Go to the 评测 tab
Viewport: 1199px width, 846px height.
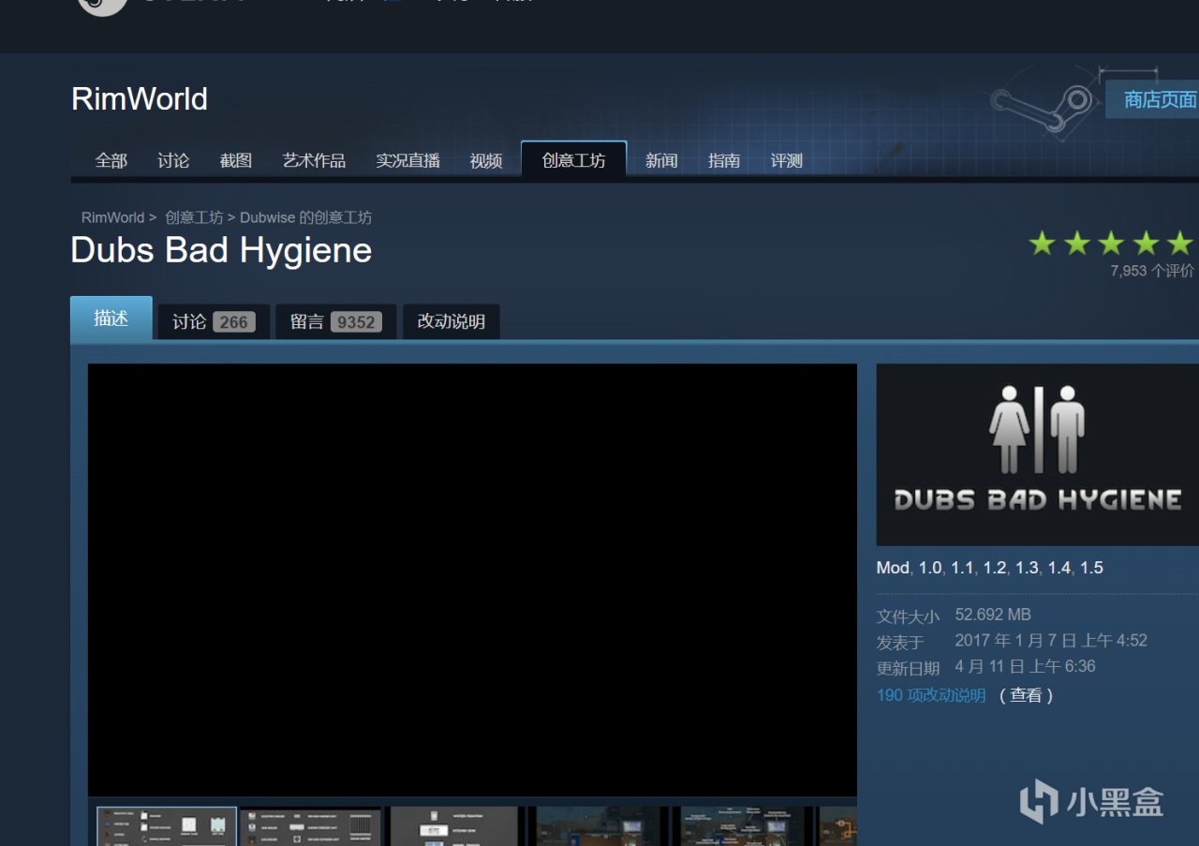[787, 161]
